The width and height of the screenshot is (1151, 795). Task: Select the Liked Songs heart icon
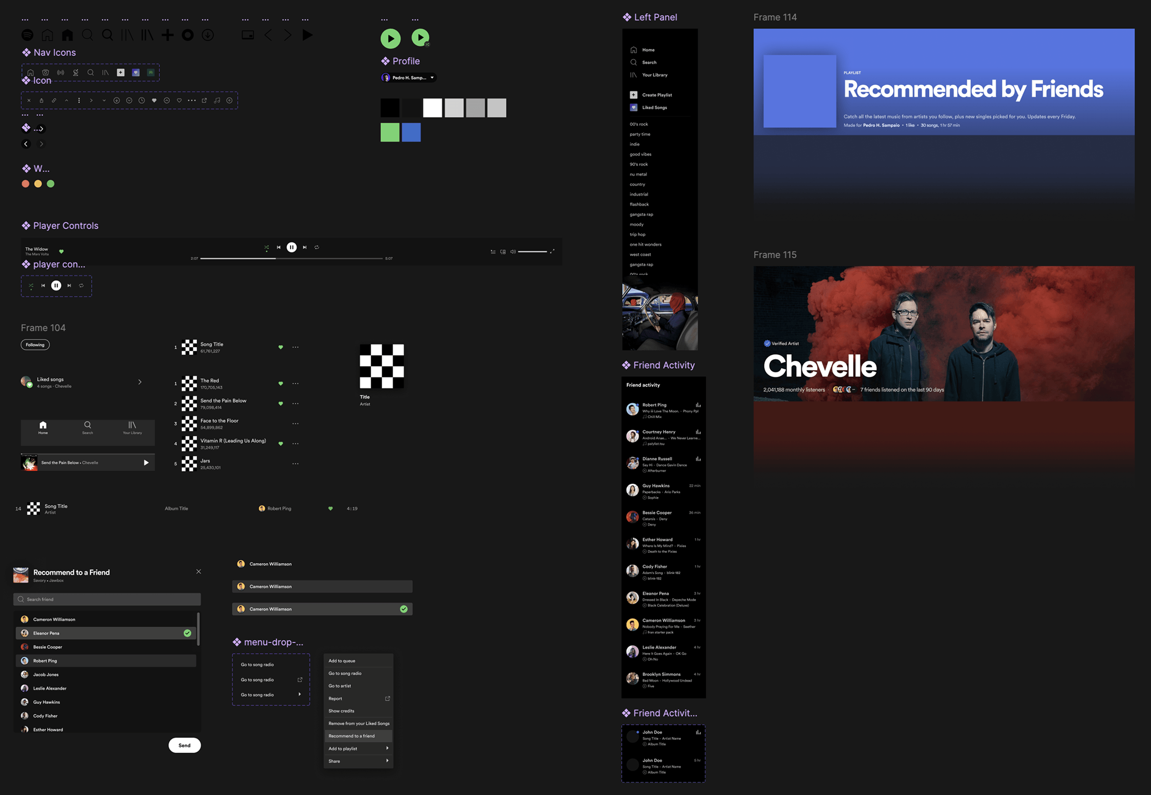pos(633,107)
